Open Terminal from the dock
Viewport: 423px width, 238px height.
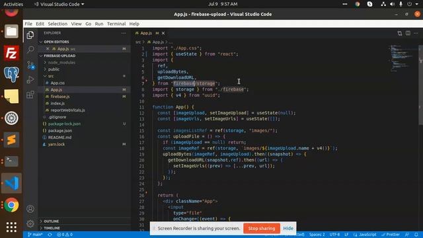click(x=11, y=161)
